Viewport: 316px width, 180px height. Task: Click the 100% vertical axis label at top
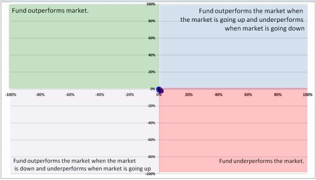coord(151,4)
